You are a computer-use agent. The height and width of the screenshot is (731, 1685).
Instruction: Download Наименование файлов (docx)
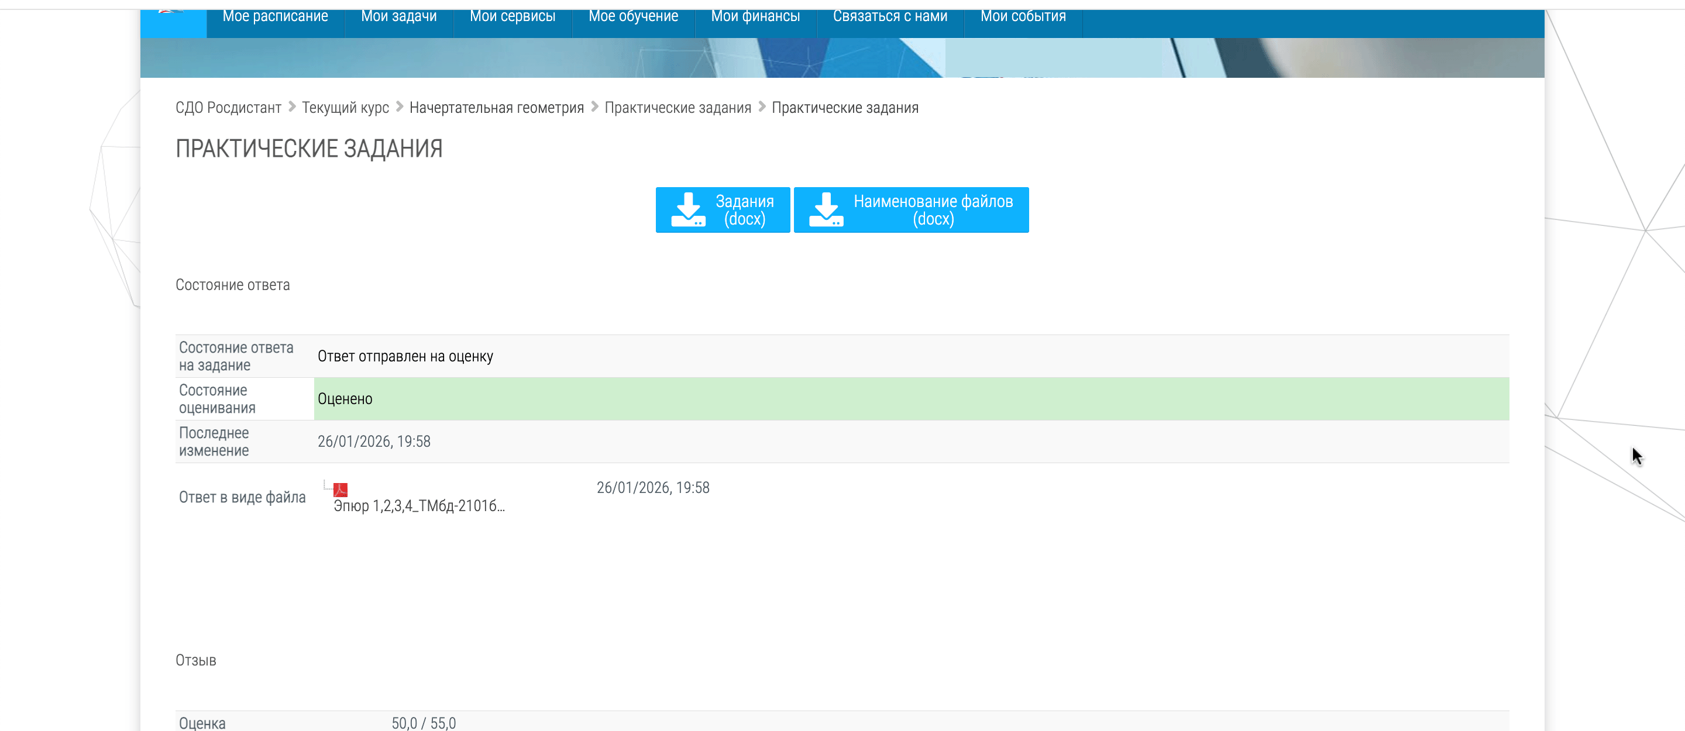pos(932,210)
